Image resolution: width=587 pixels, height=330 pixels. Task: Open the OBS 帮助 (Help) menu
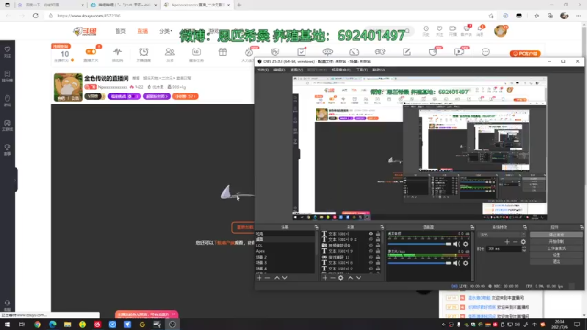pos(379,70)
